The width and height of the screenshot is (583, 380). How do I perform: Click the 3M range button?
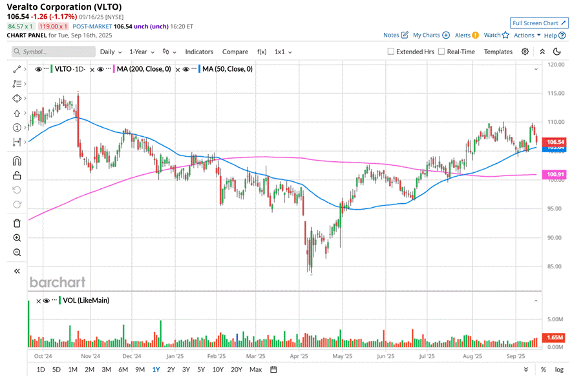pyautogui.click(x=107, y=370)
